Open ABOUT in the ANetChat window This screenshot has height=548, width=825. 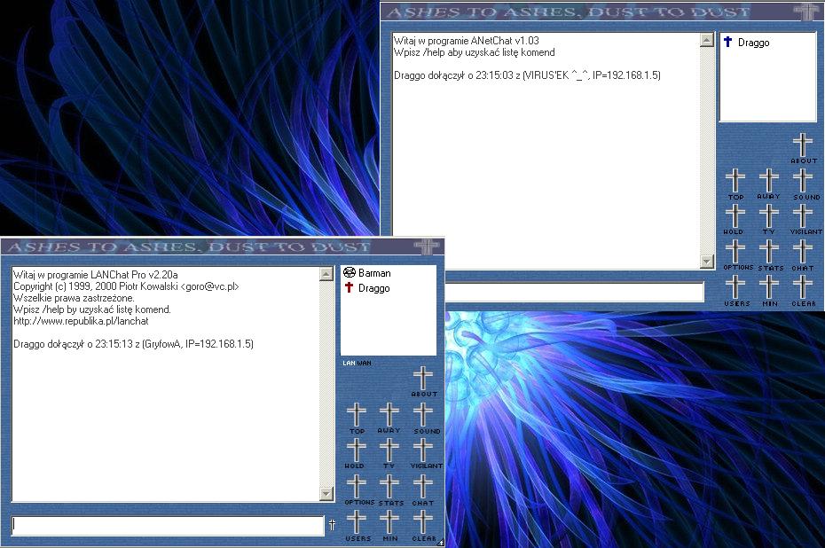pyautogui.click(x=803, y=145)
